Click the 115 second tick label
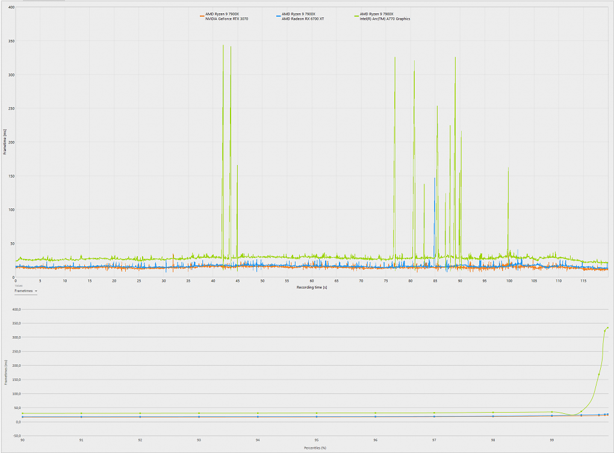The image size is (614, 453). tap(583, 281)
